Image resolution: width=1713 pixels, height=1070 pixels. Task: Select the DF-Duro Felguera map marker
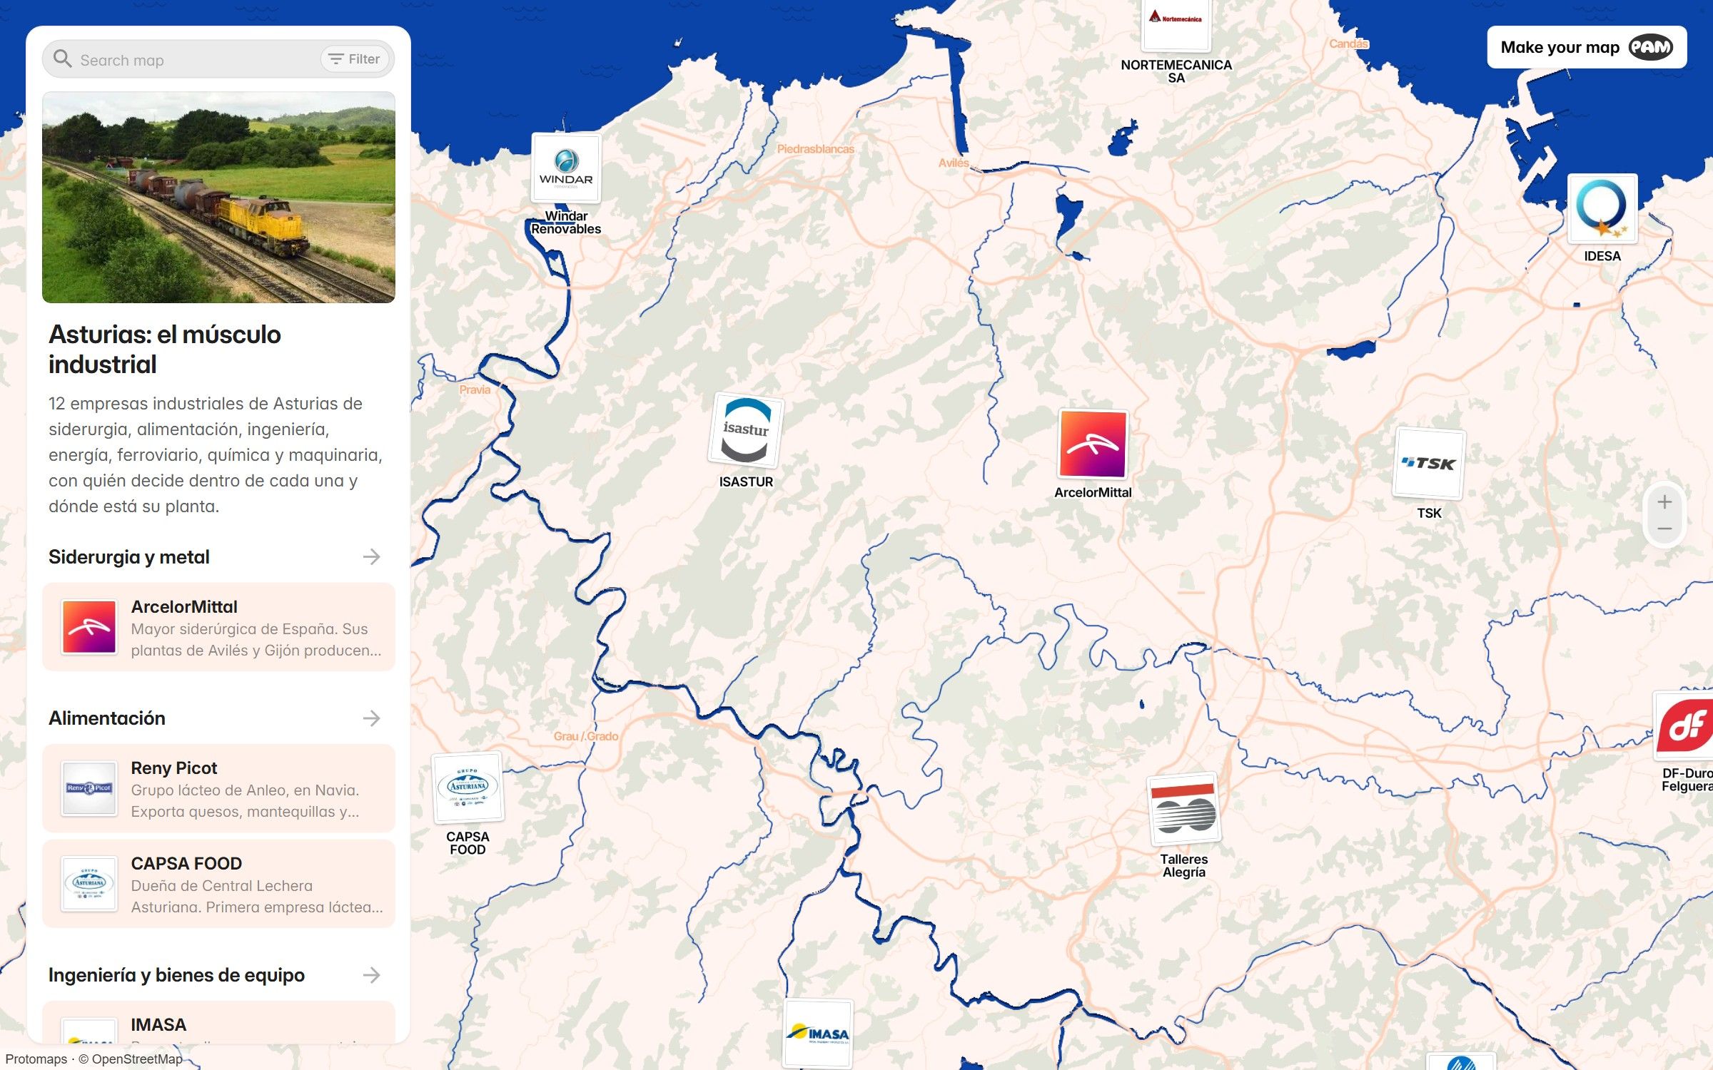(1684, 725)
